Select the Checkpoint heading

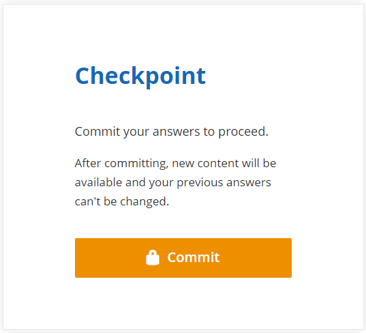coord(140,76)
